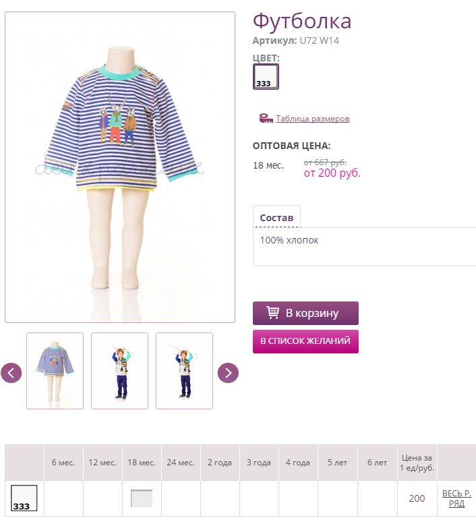This screenshot has width=476, height=524.
Task: Click the 3 года column header
Action: (259, 463)
